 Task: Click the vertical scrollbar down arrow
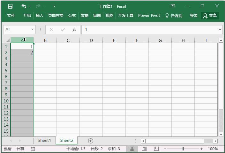click(221, 135)
